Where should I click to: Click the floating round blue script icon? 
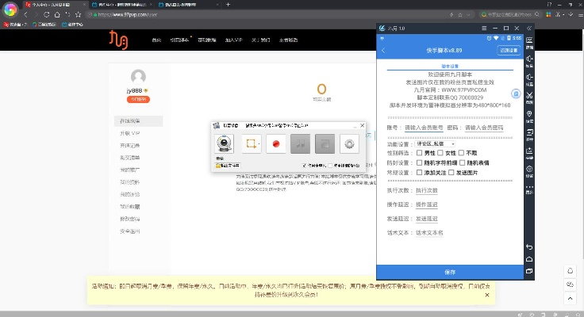click(x=516, y=94)
